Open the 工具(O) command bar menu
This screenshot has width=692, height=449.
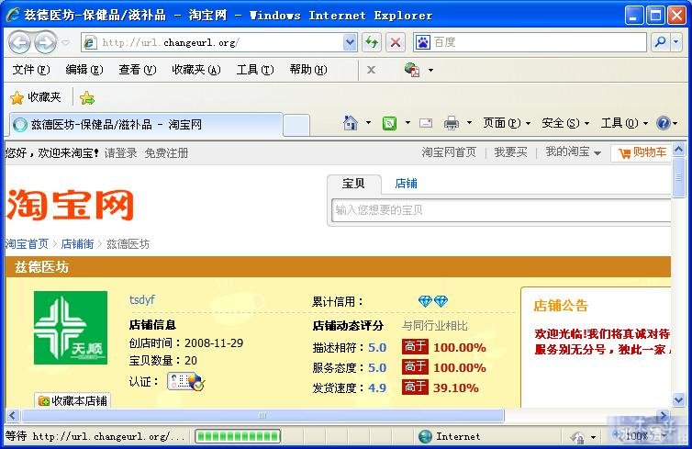[x=624, y=123]
